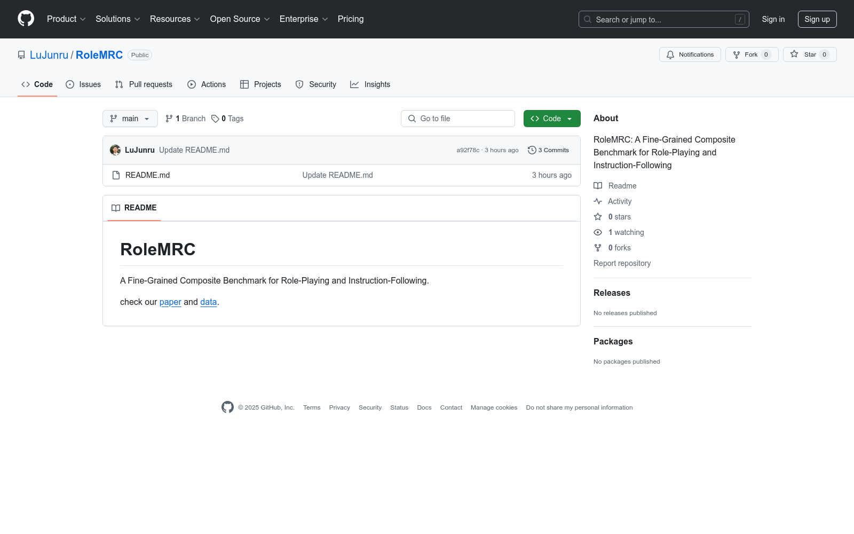The width and height of the screenshot is (854, 534).
Task: Open the Pricing page
Action: [x=351, y=19]
